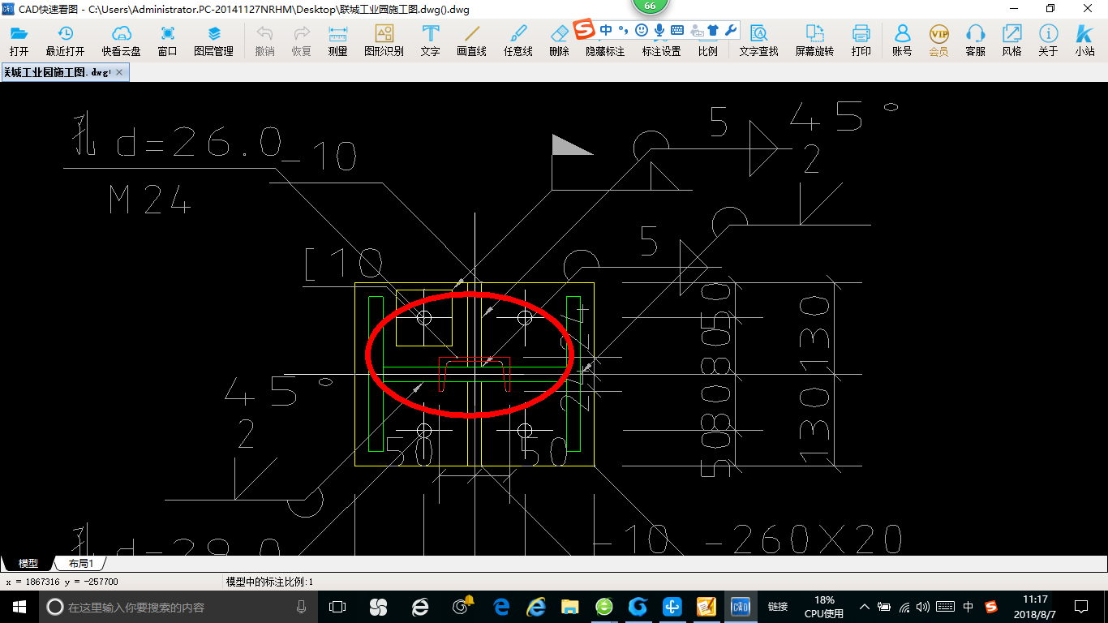This screenshot has height=623, width=1108.
Task: Click the 关于 about info icon
Action: [1048, 40]
